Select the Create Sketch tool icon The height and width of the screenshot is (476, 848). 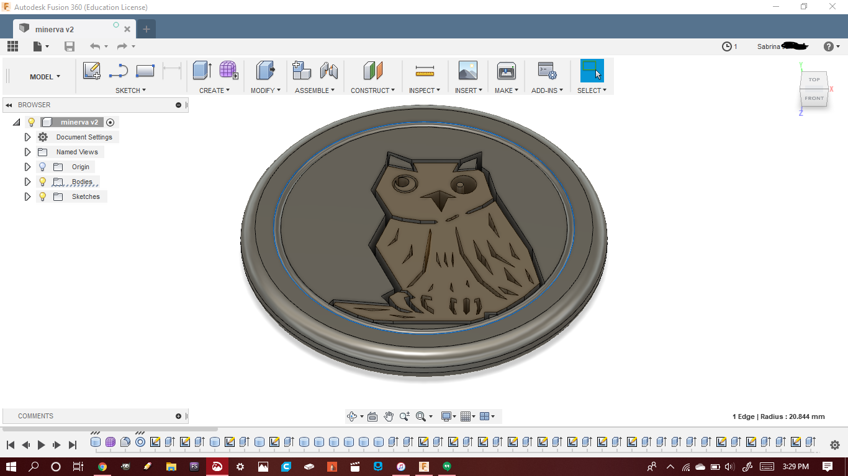(x=92, y=71)
